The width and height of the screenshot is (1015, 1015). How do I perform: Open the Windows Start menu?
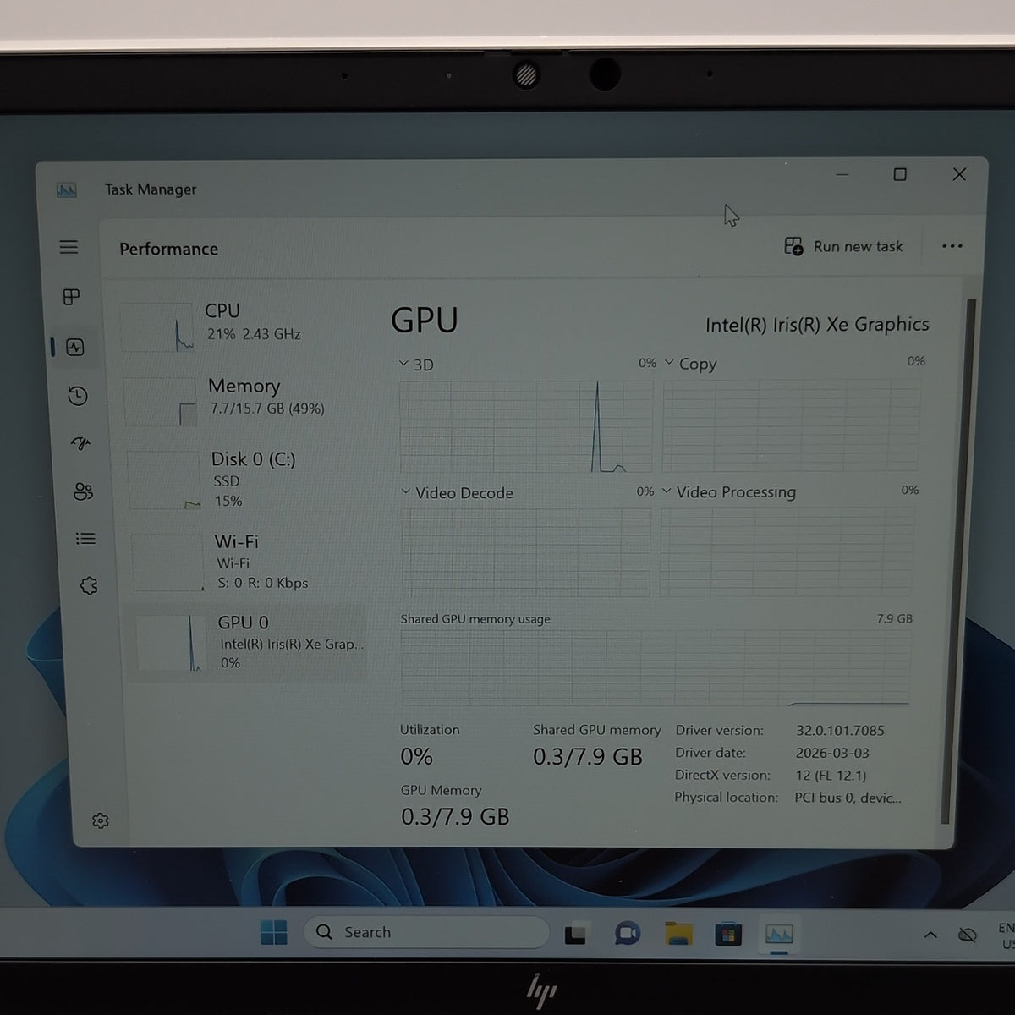[x=274, y=932]
